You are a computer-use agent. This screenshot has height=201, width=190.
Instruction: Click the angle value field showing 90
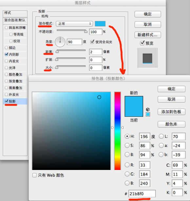coord(74,42)
